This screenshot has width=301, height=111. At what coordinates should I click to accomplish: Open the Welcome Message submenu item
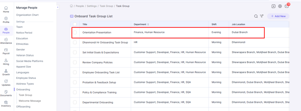(x=30, y=101)
